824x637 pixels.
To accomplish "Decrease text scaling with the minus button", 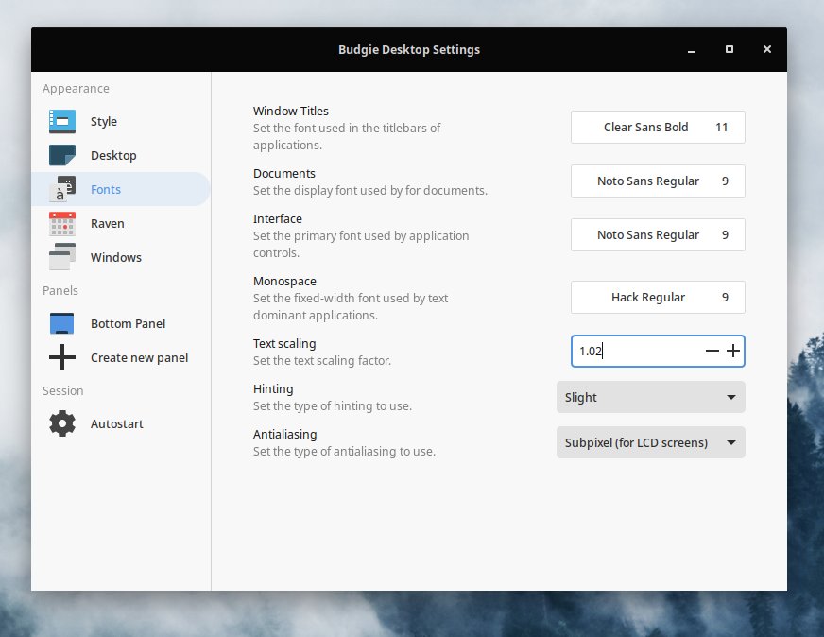I will (712, 351).
